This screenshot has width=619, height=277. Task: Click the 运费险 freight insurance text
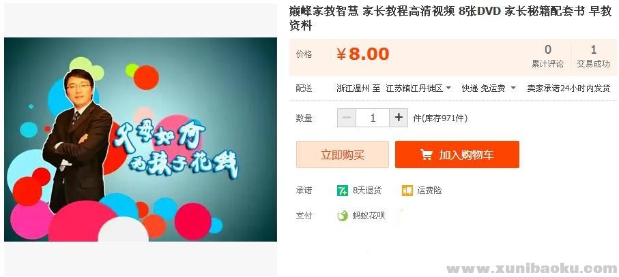click(x=429, y=191)
